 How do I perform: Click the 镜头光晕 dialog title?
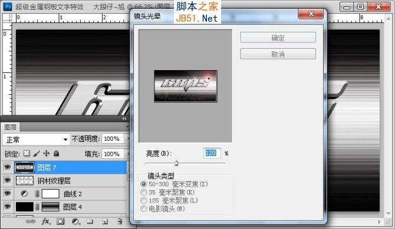coord(147,16)
